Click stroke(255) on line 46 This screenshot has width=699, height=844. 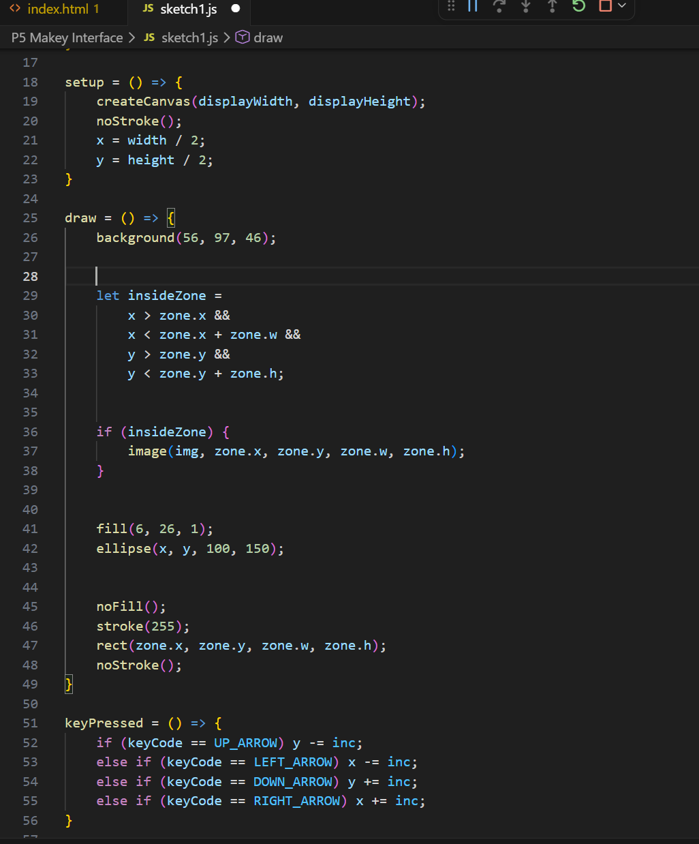pyautogui.click(x=140, y=627)
